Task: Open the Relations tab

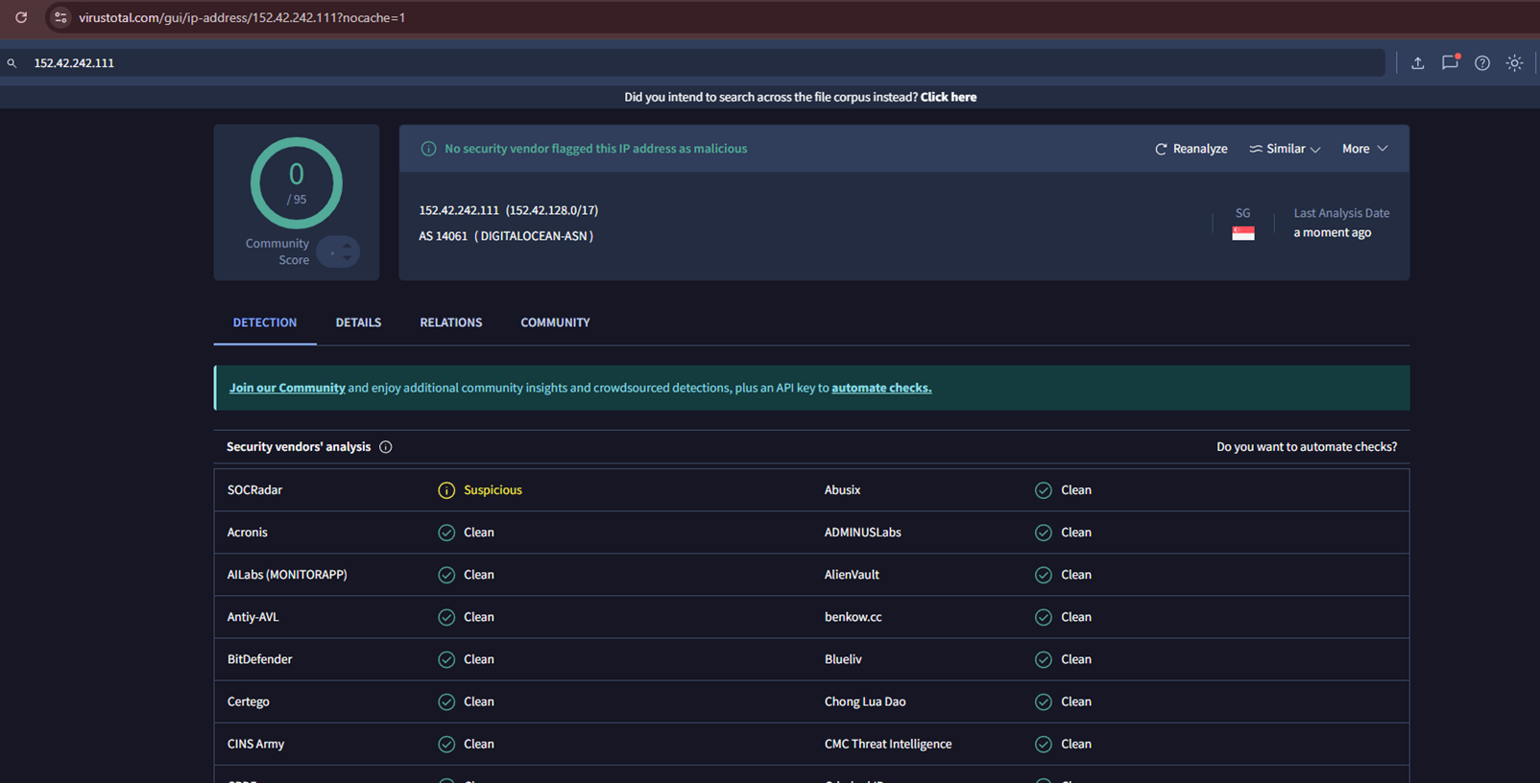Action: tap(450, 322)
